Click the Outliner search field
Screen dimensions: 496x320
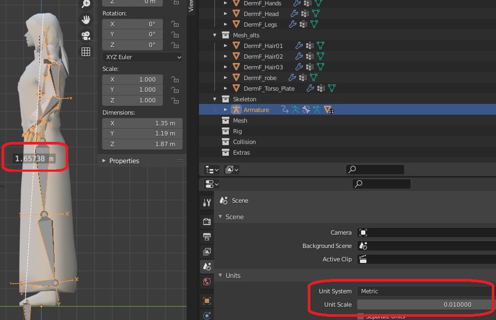(x=375, y=170)
